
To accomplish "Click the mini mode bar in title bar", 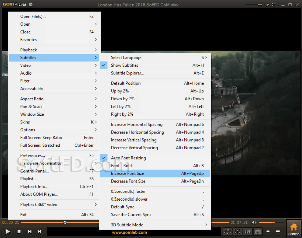I will coord(260,5).
